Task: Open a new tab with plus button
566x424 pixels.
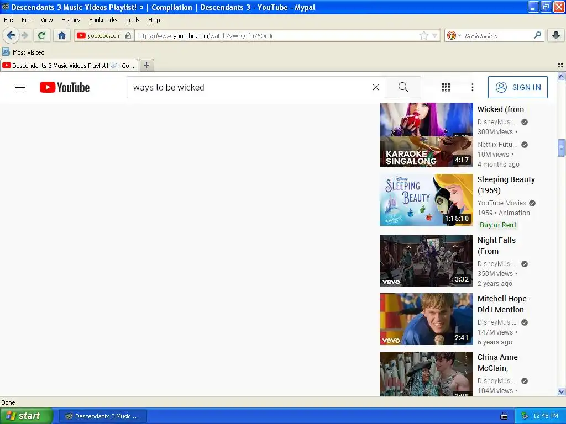Action: pyautogui.click(x=146, y=65)
